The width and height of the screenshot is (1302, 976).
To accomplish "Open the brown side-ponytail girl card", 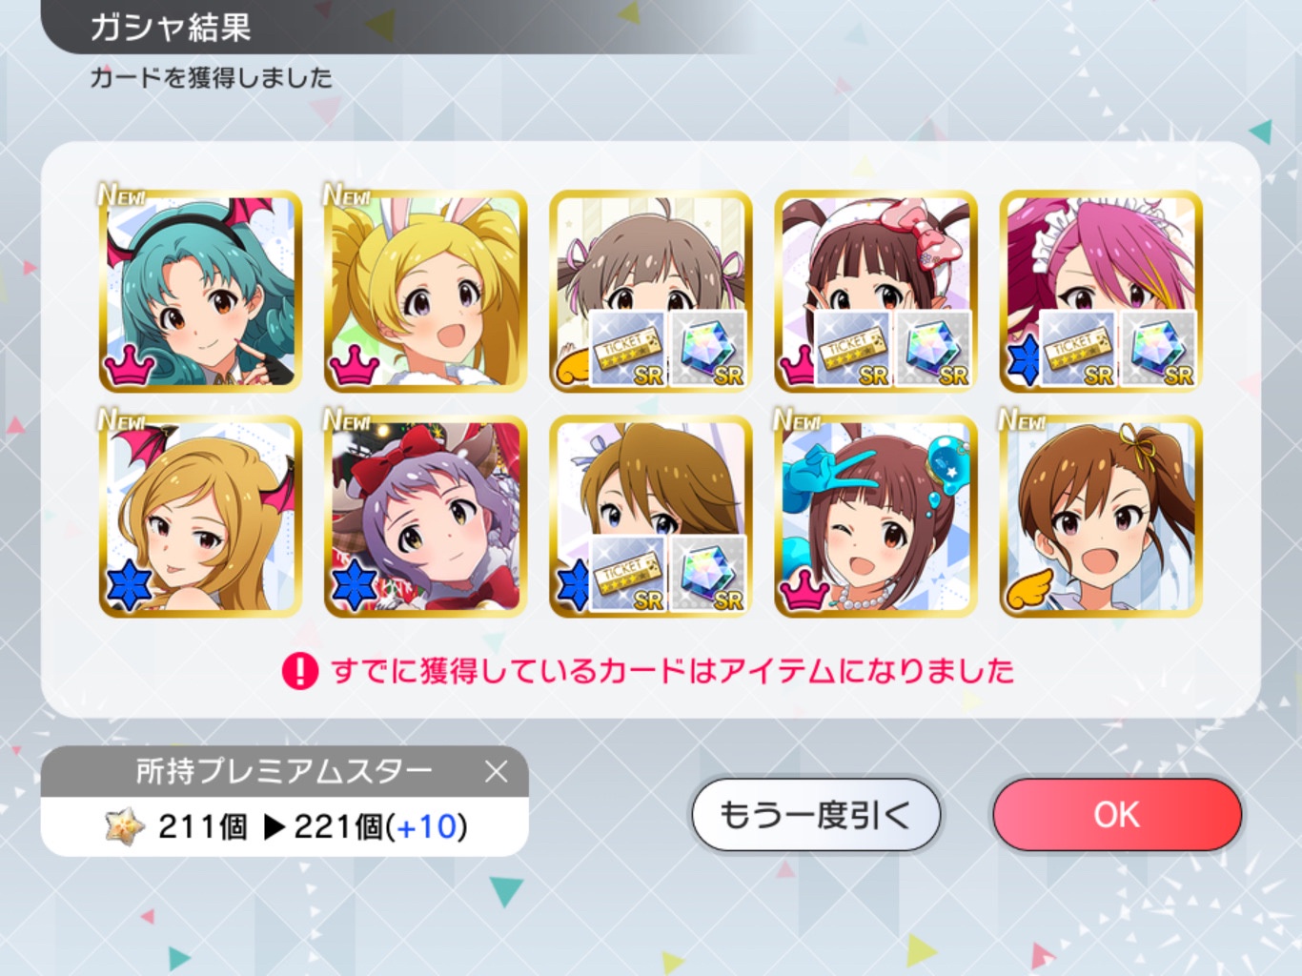I will pyautogui.click(x=1101, y=516).
